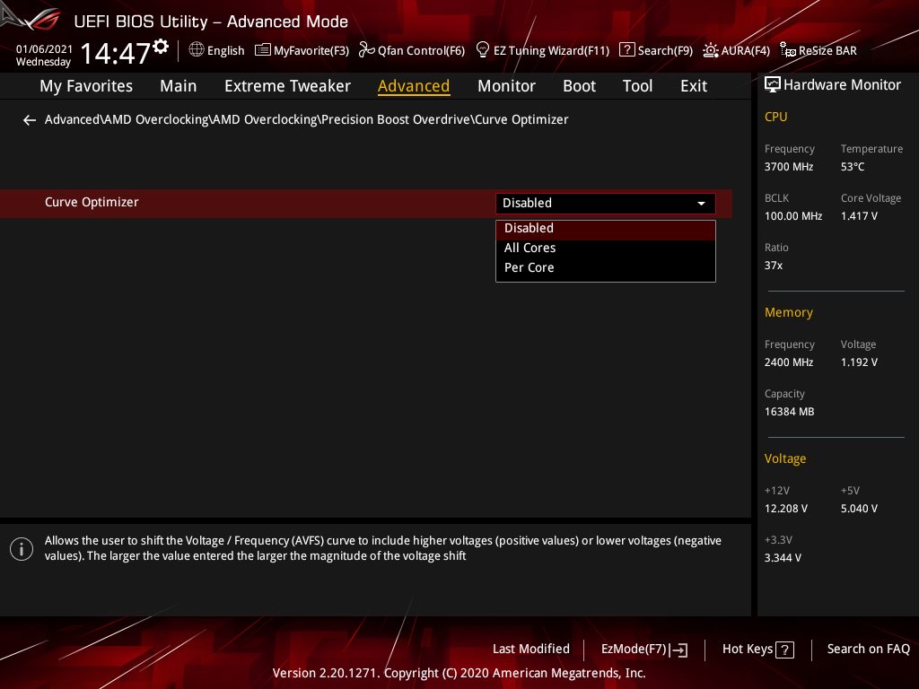Click the breadcrumb path text
Screen dimensions: 919x689
[x=307, y=119]
